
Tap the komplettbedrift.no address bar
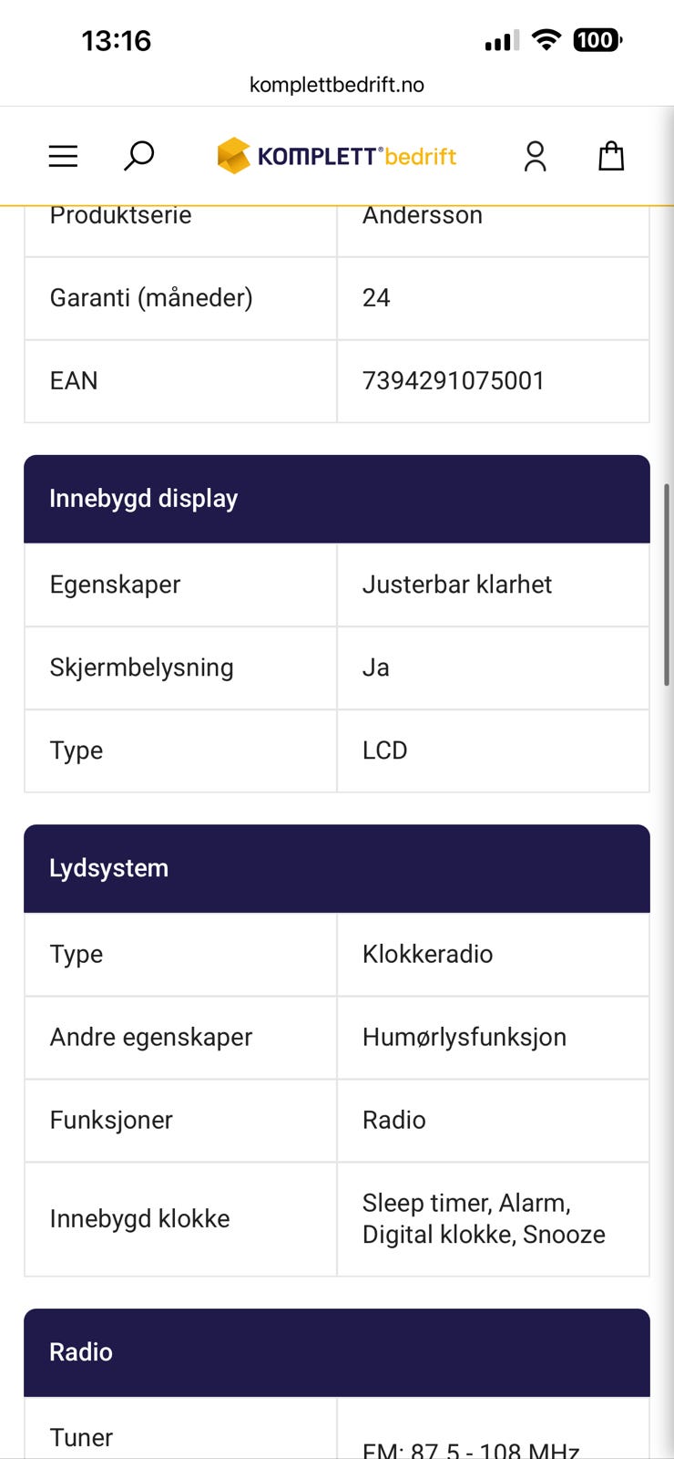337,85
